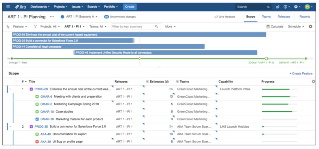319x149 pixels.
Task: Open the Feature hierarchy dropdown
Action: (20, 27)
